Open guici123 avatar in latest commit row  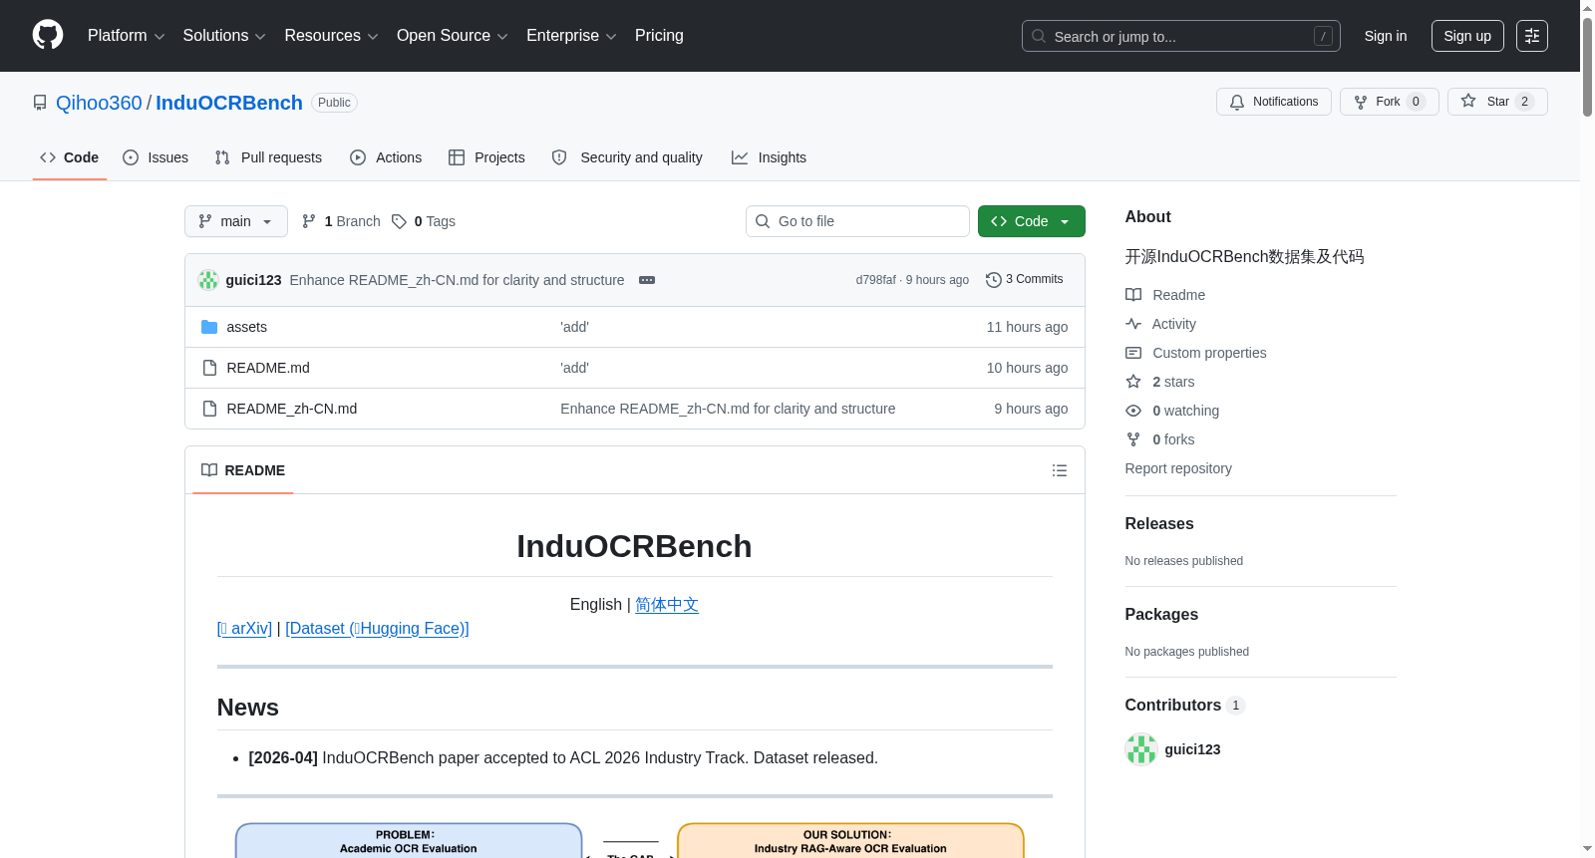(208, 280)
